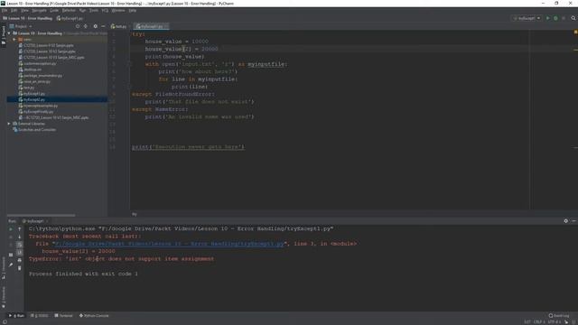Open the Python Console tool window tab
This screenshot has width=578, height=325.
(94, 316)
